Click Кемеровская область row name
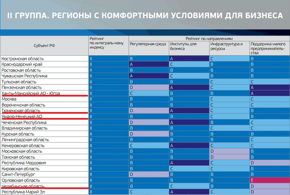The height and width of the screenshot is (195, 290). click(x=23, y=146)
